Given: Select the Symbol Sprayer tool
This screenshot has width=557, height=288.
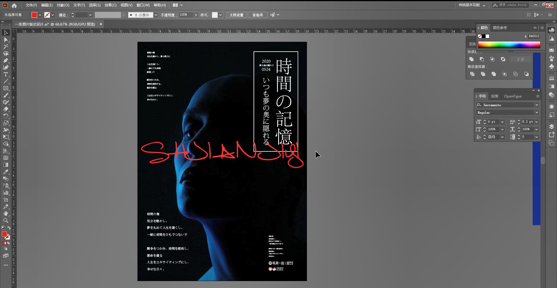Looking at the screenshot, I should [6, 186].
